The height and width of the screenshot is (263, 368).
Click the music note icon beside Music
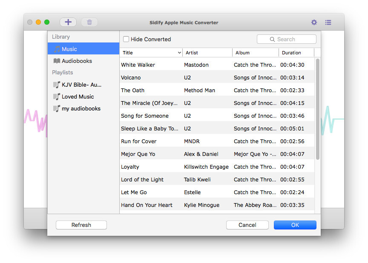[x=57, y=49]
